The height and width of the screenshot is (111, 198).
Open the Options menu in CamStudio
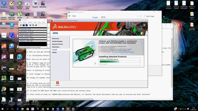pyautogui.click(x=30, y=22)
